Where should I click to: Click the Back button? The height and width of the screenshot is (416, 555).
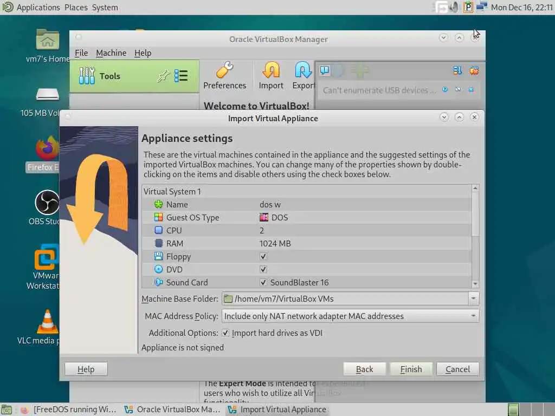(364, 369)
